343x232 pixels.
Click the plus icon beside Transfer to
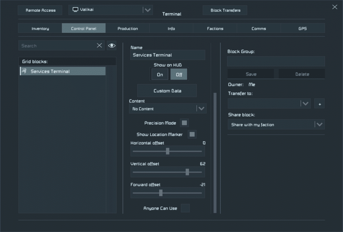(320, 104)
